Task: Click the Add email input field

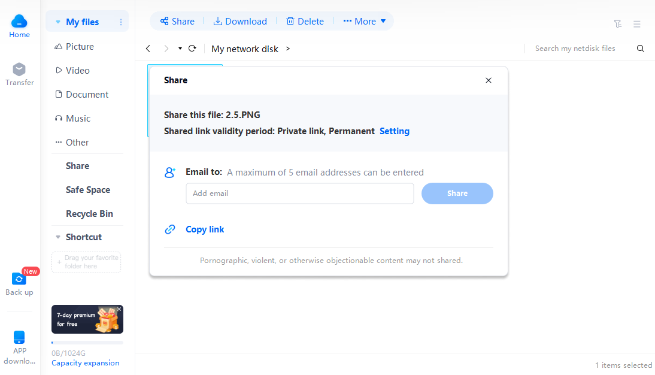Action: (x=300, y=193)
